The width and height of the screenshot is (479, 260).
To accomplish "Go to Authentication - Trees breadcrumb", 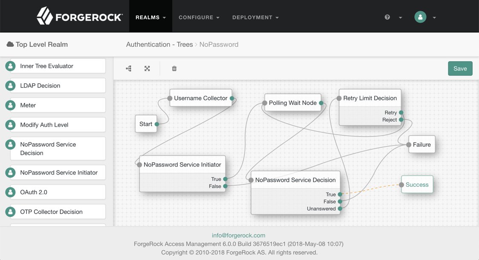I will click(160, 45).
